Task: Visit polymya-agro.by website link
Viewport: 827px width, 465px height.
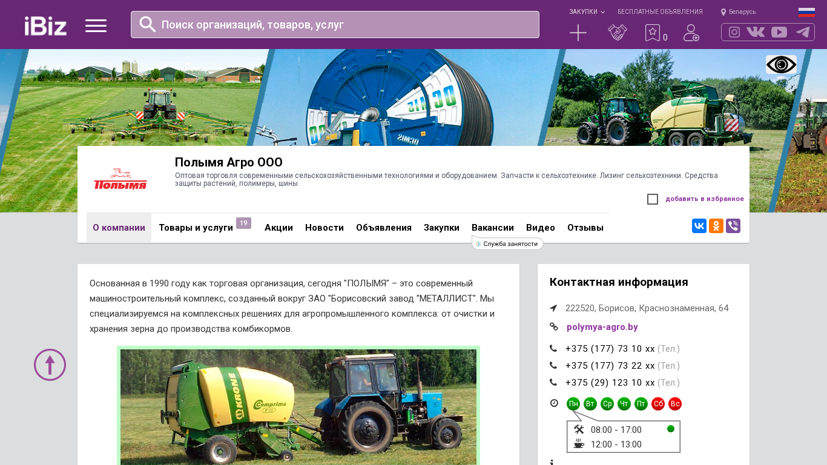Action: point(602,327)
